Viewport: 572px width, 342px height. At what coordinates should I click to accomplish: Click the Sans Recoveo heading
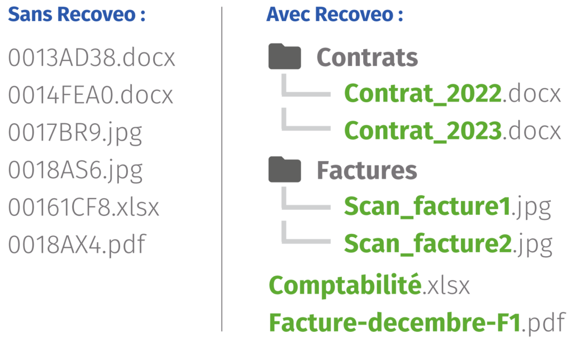coord(77,15)
